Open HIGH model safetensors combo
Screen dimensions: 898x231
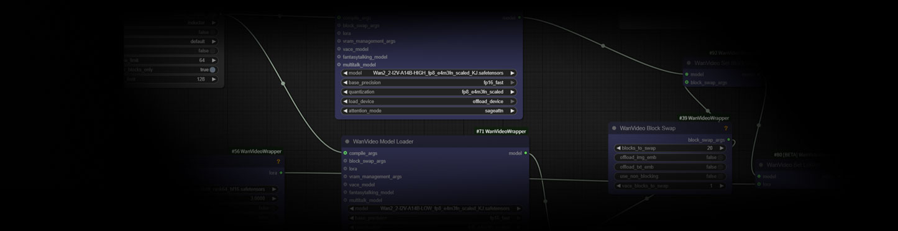pos(429,73)
